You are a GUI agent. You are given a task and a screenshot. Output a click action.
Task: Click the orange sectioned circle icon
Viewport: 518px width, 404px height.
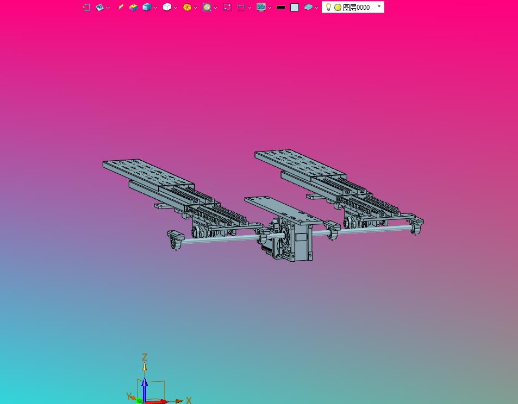[187, 7]
